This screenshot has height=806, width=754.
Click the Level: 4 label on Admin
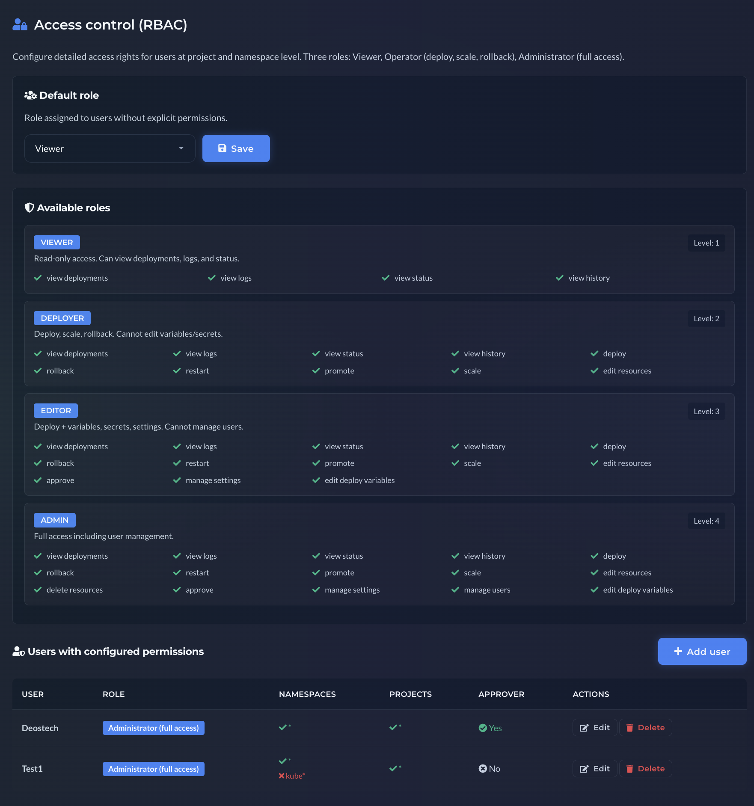706,521
